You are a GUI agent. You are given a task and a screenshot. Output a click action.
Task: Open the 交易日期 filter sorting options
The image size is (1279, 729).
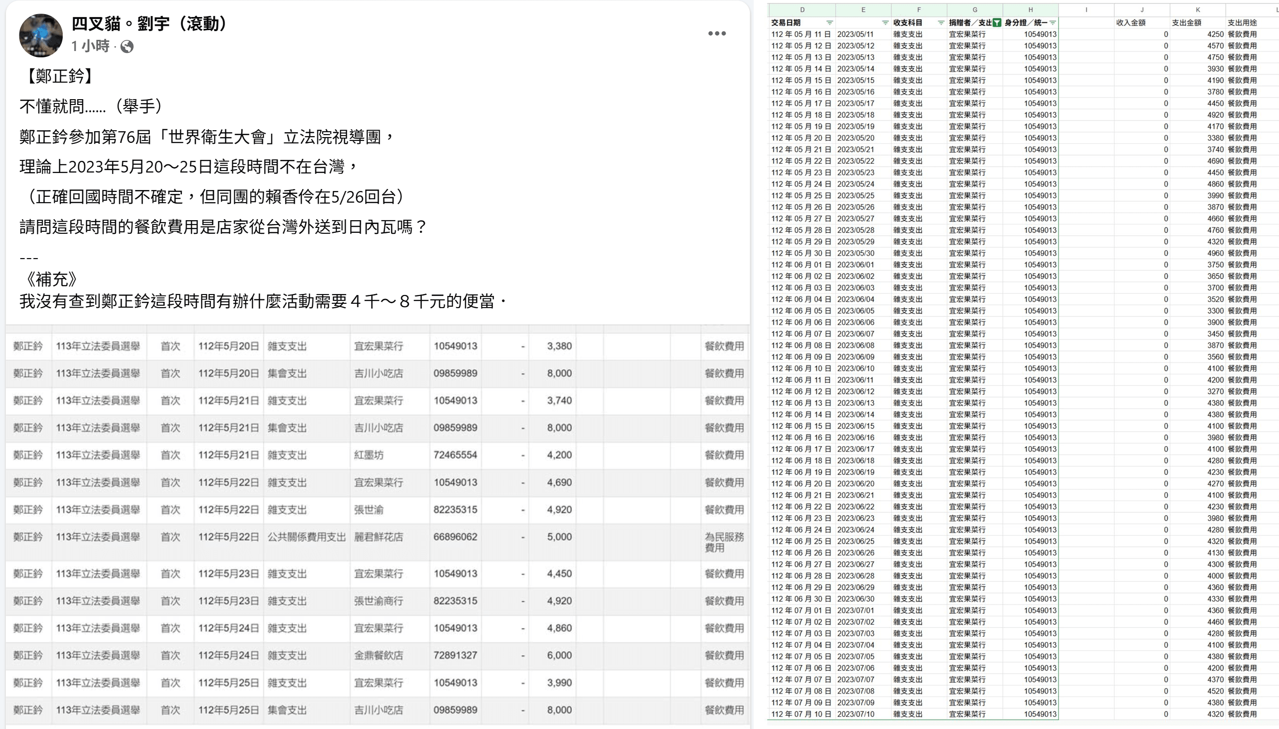(830, 22)
